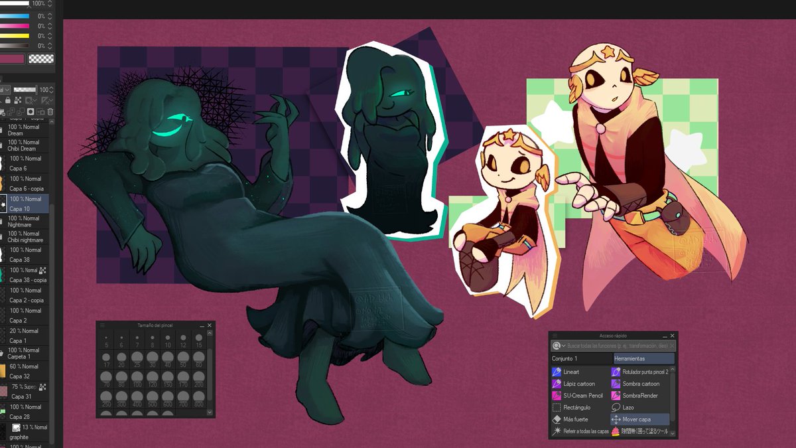Switch to Conjunto 1 tab

tap(581, 358)
